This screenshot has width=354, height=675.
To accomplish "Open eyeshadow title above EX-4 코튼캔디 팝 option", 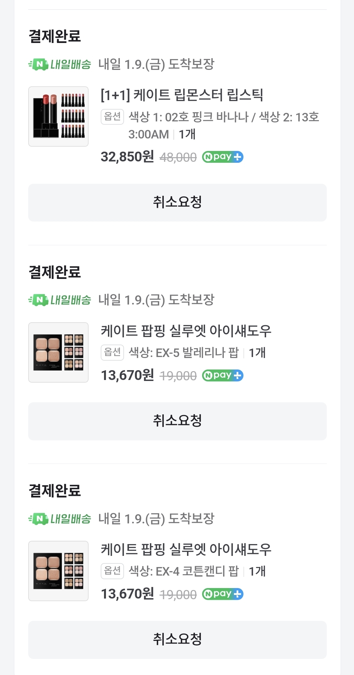I will tap(186, 549).
